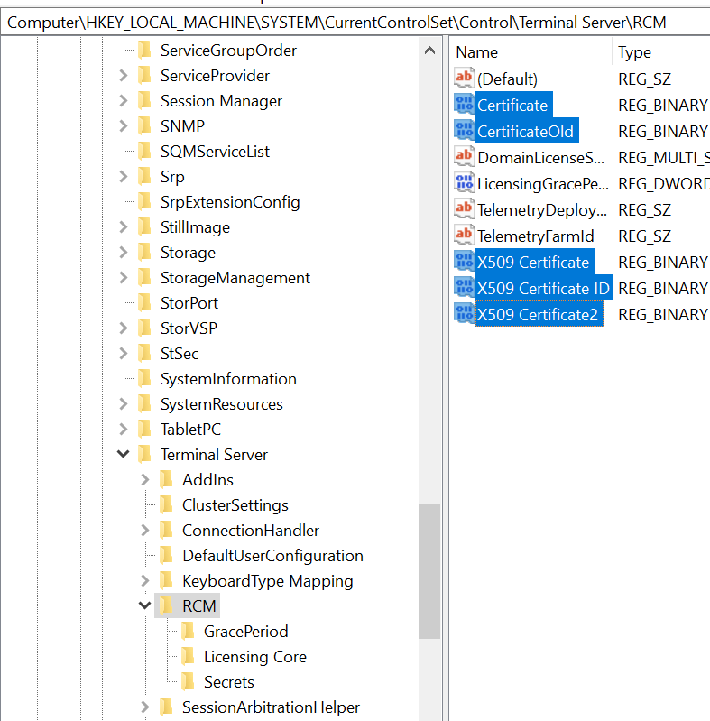This screenshot has width=710, height=721.
Task: Click the Terminal Server folder icon
Action: pos(144,454)
